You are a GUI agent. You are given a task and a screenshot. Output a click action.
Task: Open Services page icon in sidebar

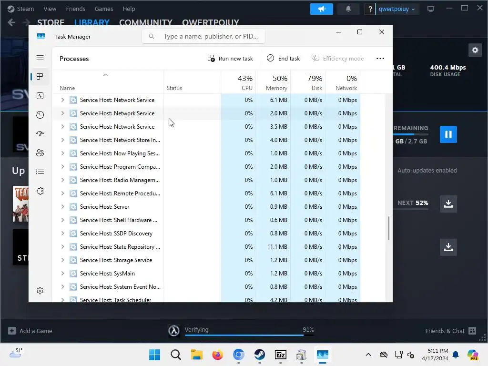click(40, 191)
